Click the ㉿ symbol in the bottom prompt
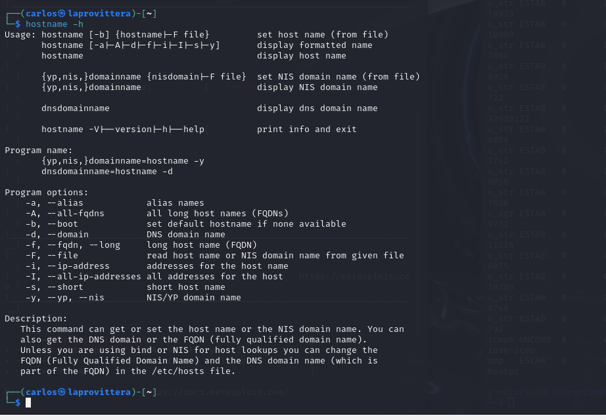This screenshot has width=606, height=420. pyautogui.click(x=62, y=392)
